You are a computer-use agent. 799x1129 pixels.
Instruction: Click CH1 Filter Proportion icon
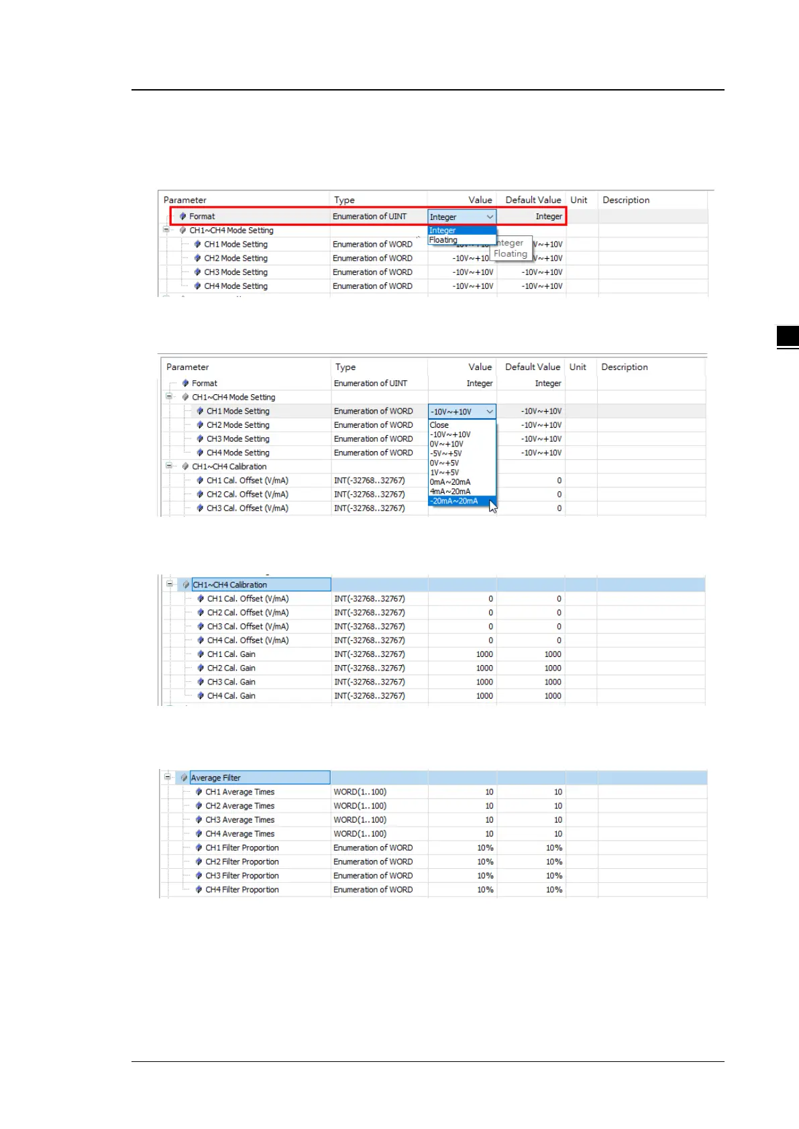199,848
